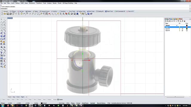
Task: Toggle the Int osnap checkbox
Action: click(24, 100)
